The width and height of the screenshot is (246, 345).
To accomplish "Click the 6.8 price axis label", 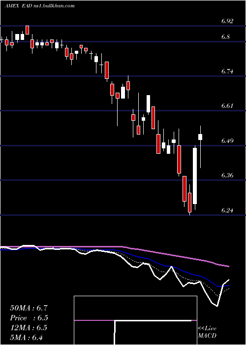I will [x=225, y=37].
